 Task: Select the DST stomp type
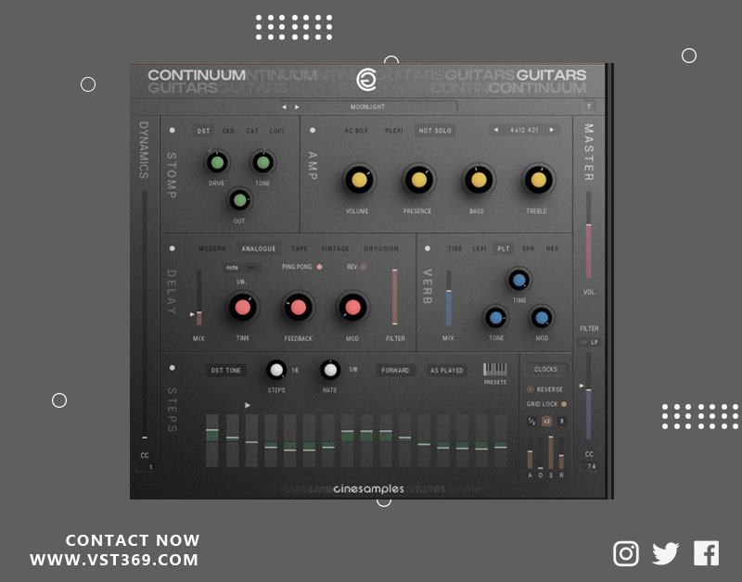tap(203, 131)
